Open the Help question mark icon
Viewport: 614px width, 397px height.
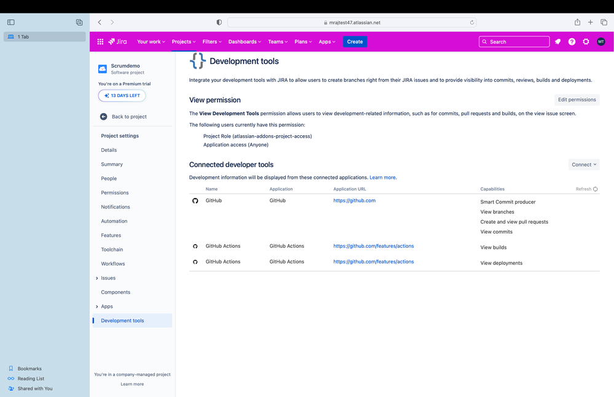(572, 42)
